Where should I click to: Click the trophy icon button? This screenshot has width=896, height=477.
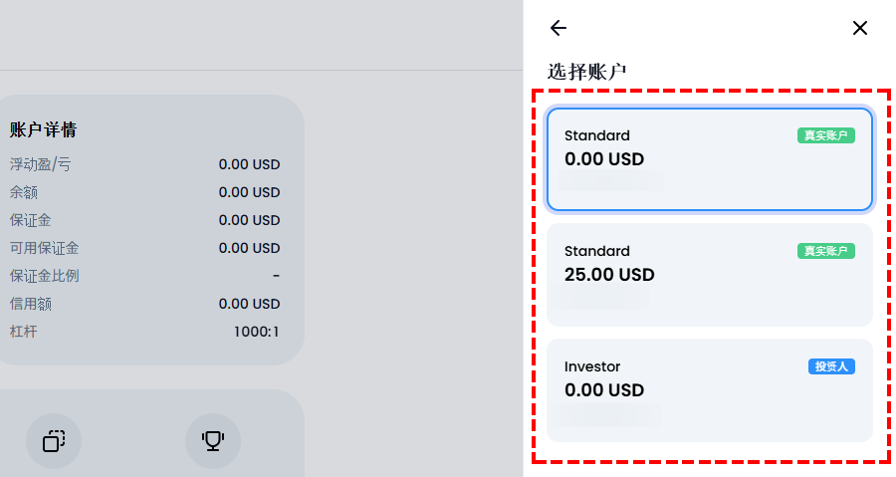coord(213,440)
